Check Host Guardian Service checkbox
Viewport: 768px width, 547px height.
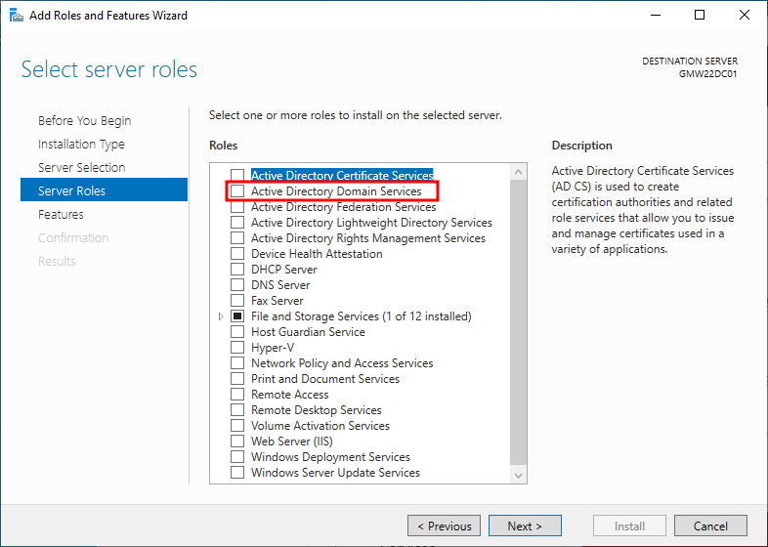[x=237, y=332]
